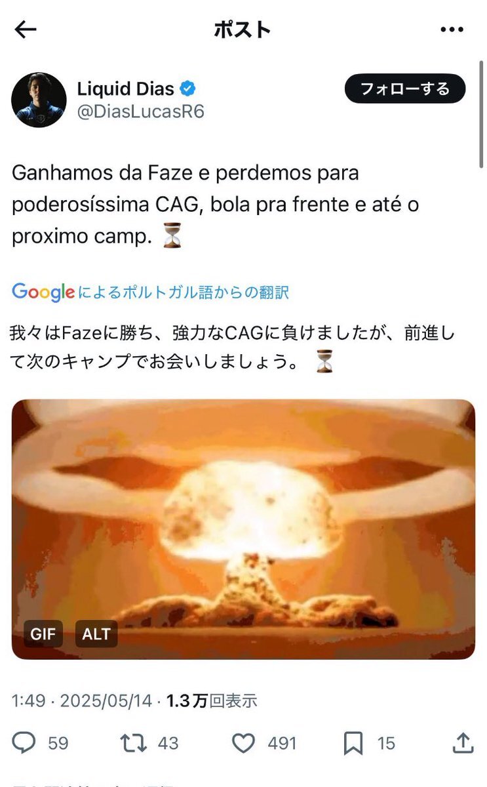The height and width of the screenshot is (787, 487).
Task: Open the three-dots more options menu
Action: click(452, 30)
